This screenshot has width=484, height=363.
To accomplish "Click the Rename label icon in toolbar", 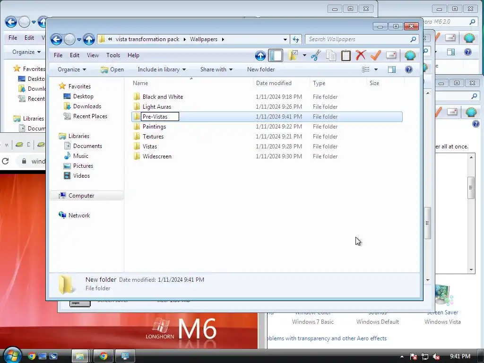I will (391, 55).
